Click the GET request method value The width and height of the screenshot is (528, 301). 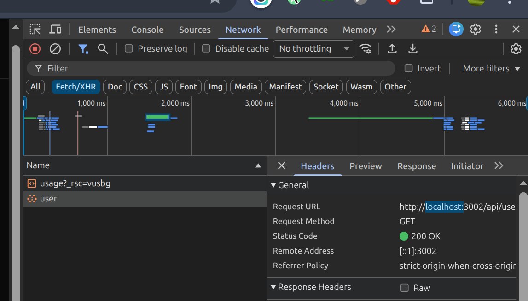407,221
